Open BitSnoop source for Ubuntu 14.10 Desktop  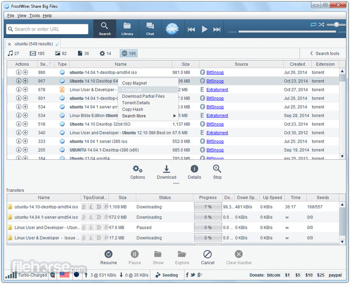pos(215,81)
